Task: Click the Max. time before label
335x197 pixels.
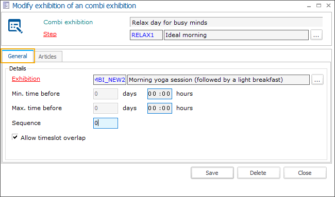Action: pos(37,108)
